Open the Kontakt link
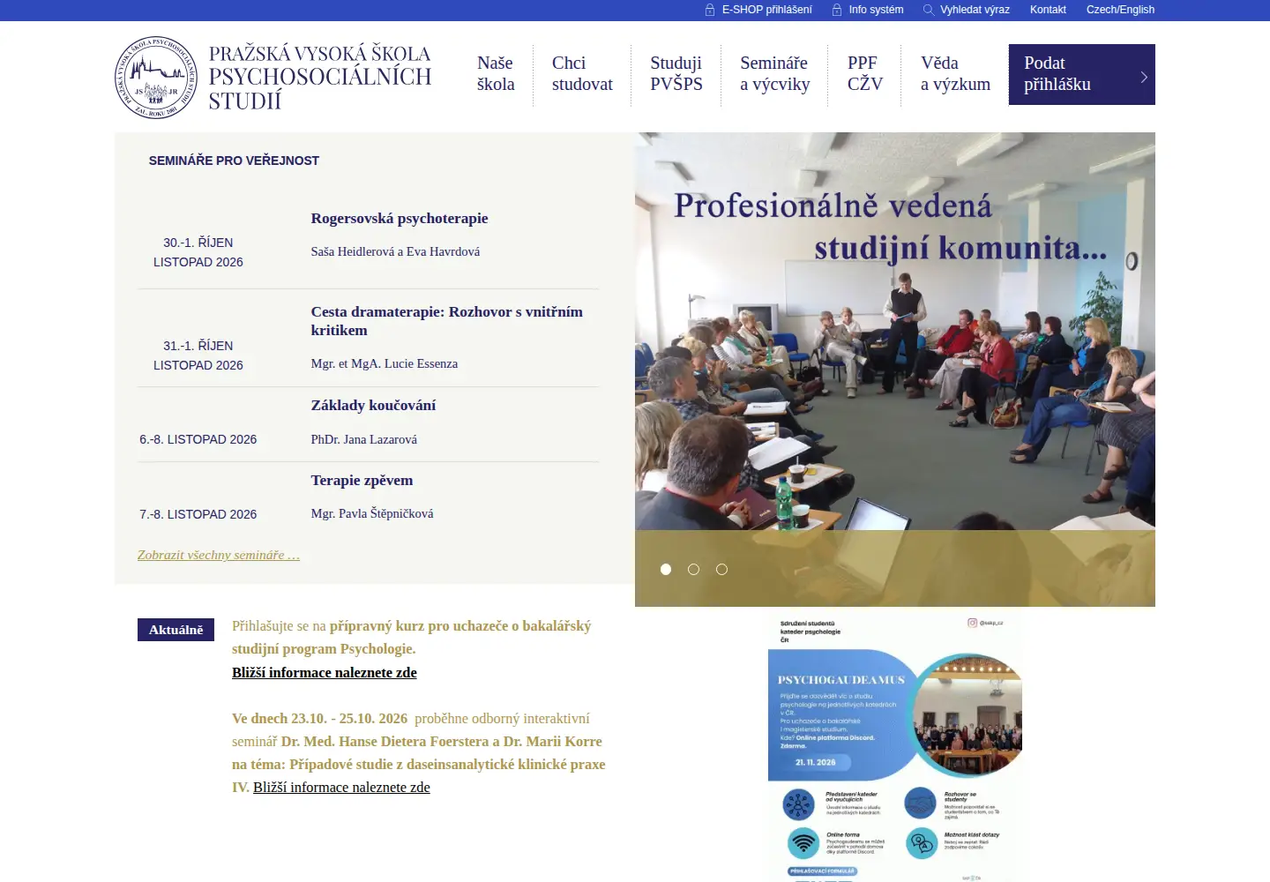 pos(1048,10)
